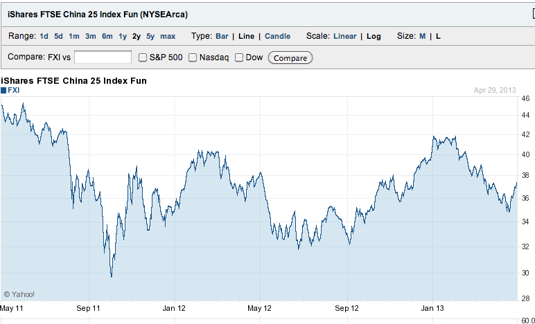
Task: Click the FXI legend label
Action: click(14, 90)
